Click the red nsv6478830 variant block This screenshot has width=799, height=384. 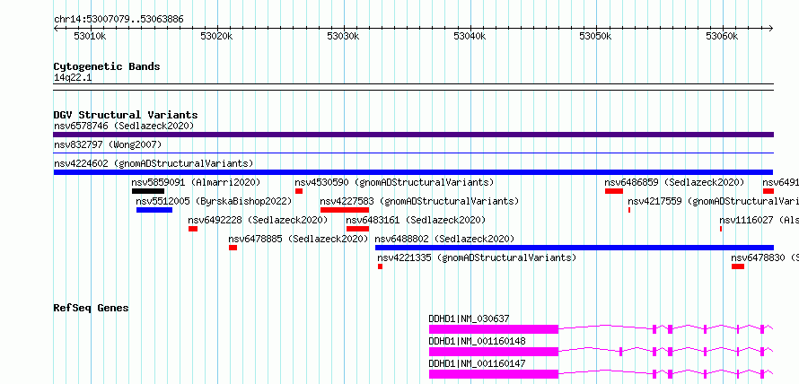click(x=738, y=266)
